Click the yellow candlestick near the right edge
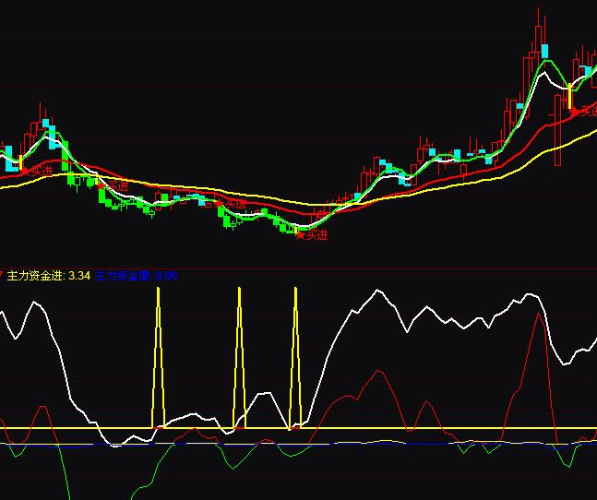The height and width of the screenshot is (500, 597). coord(570,97)
